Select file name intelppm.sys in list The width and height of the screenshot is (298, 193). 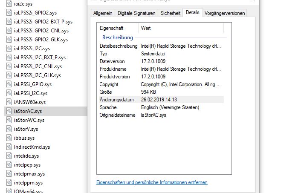28,183
